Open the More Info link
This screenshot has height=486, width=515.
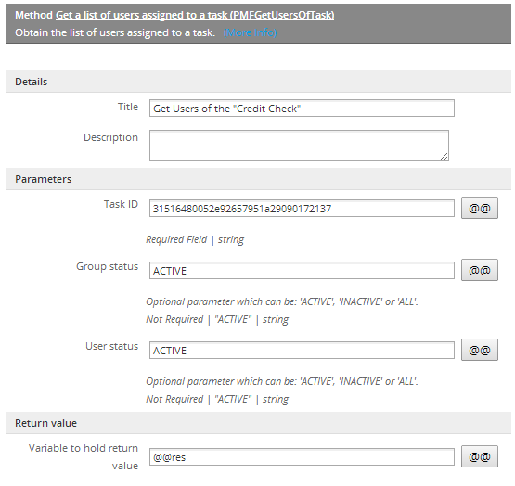coord(250,32)
